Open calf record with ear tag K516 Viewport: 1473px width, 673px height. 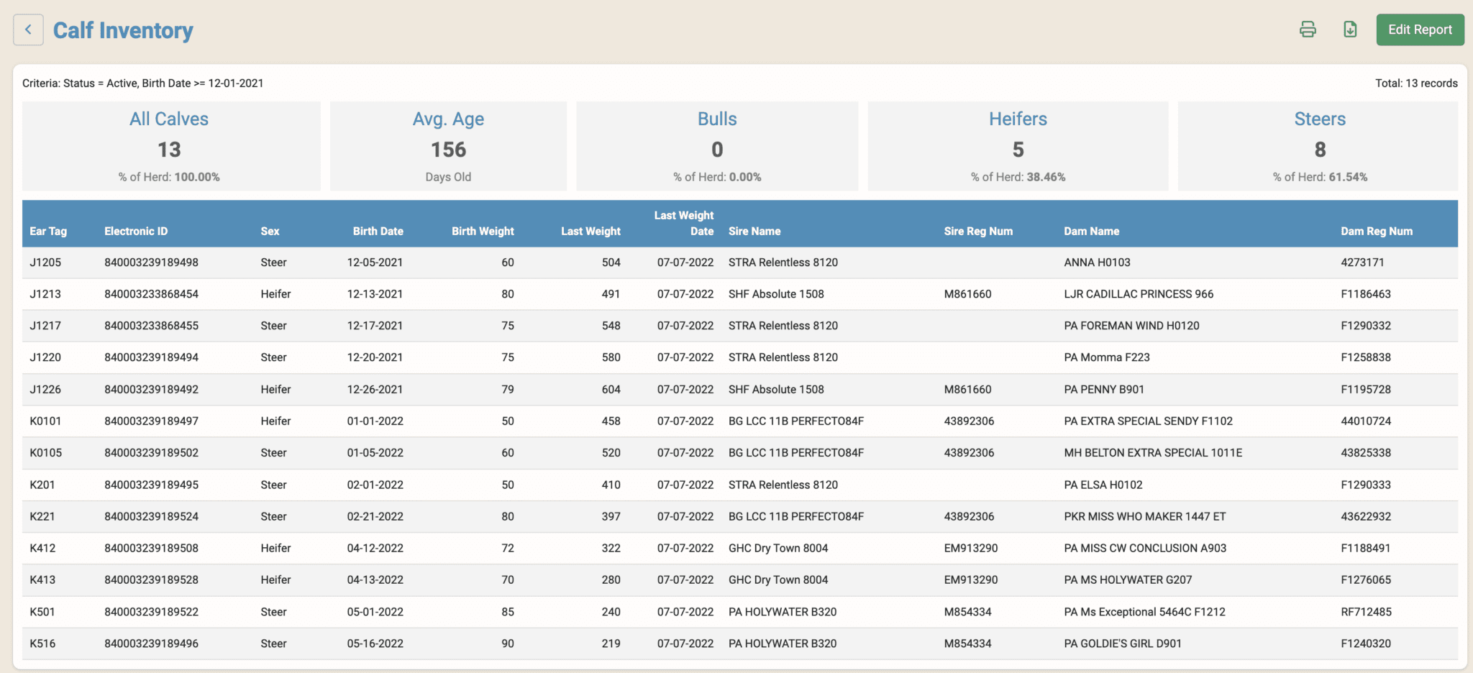click(42, 644)
